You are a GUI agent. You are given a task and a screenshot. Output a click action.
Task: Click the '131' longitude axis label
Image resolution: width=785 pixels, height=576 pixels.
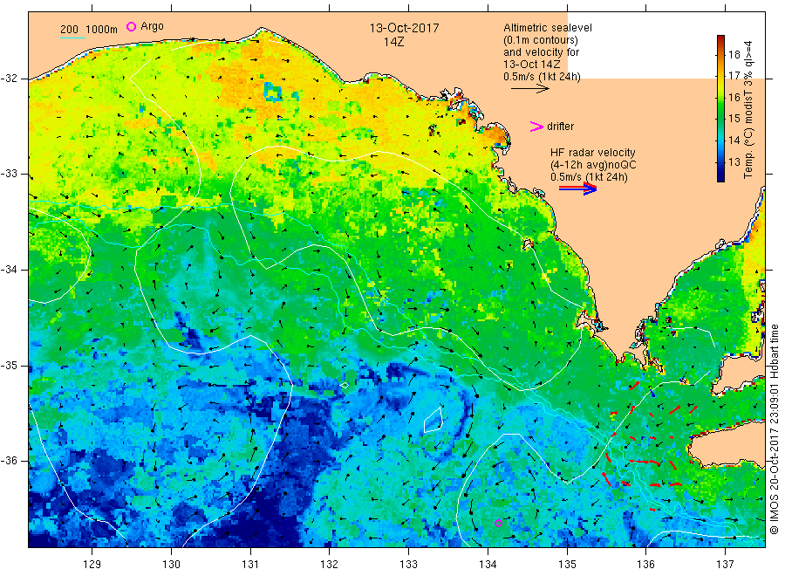[250, 565]
